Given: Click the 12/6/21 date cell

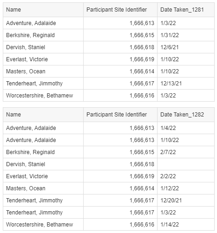Looking at the screenshot, I should [186, 47].
